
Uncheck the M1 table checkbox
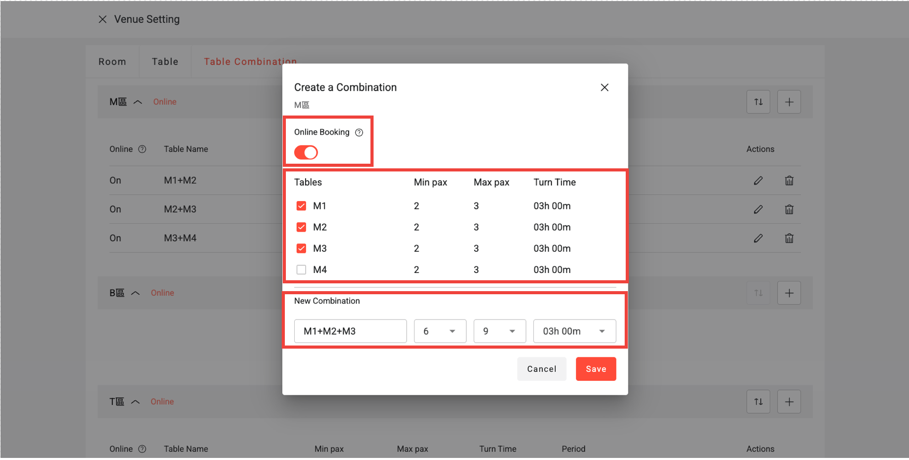[301, 206]
